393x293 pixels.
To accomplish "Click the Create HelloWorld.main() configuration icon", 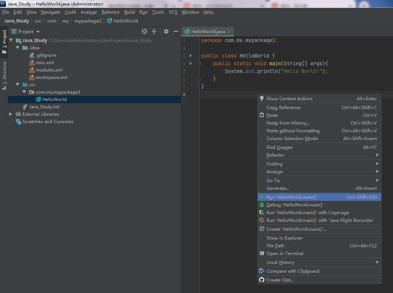I will pyautogui.click(x=262, y=229).
